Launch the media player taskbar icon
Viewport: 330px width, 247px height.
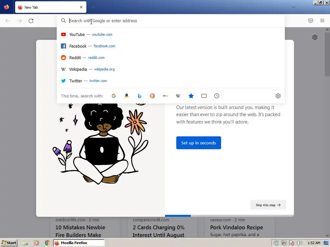point(36,243)
